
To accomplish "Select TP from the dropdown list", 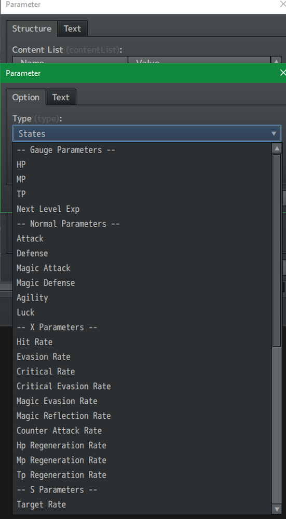I will pyautogui.click(x=142, y=194).
